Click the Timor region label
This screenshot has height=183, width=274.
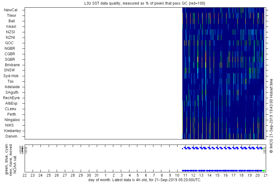click(x=12, y=16)
